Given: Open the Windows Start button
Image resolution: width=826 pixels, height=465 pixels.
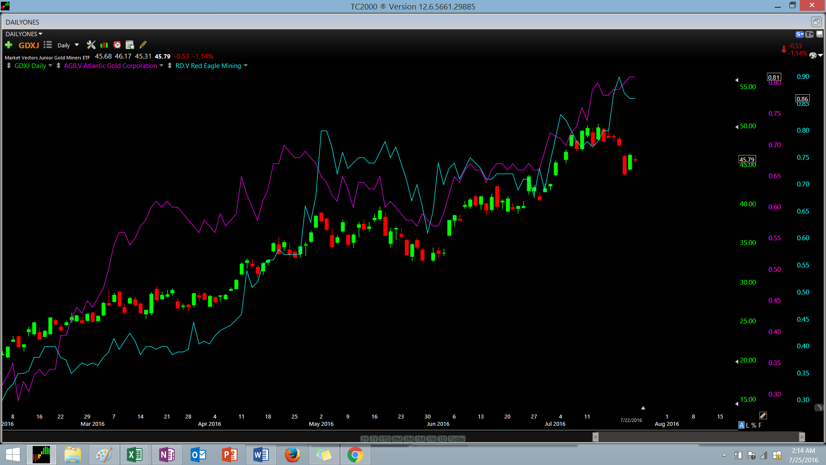Looking at the screenshot, I should point(13,455).
